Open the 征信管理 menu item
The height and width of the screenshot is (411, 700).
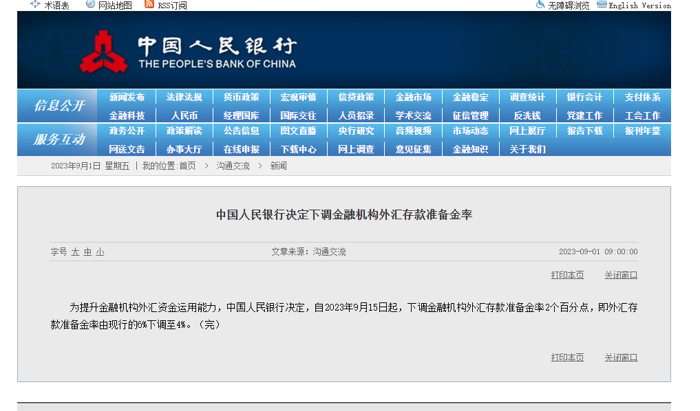[471, 116]
